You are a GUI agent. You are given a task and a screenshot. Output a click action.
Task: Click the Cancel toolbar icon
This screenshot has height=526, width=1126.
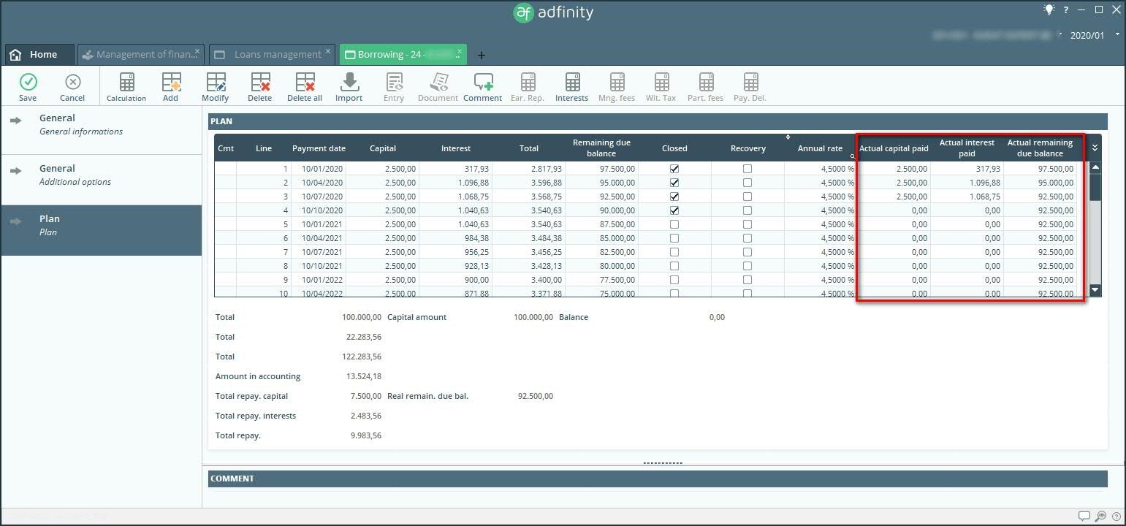click(x=72, y=83)
